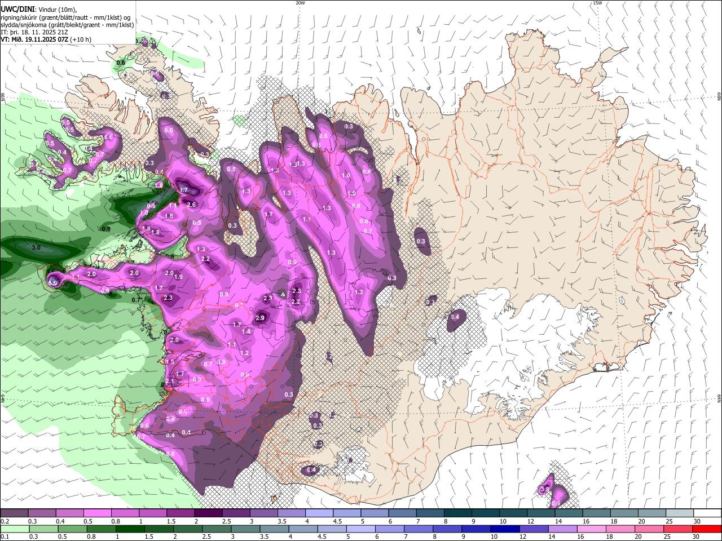Click the 20W longitude label
This screenshot has height=541, width=722.
(300, 3)
